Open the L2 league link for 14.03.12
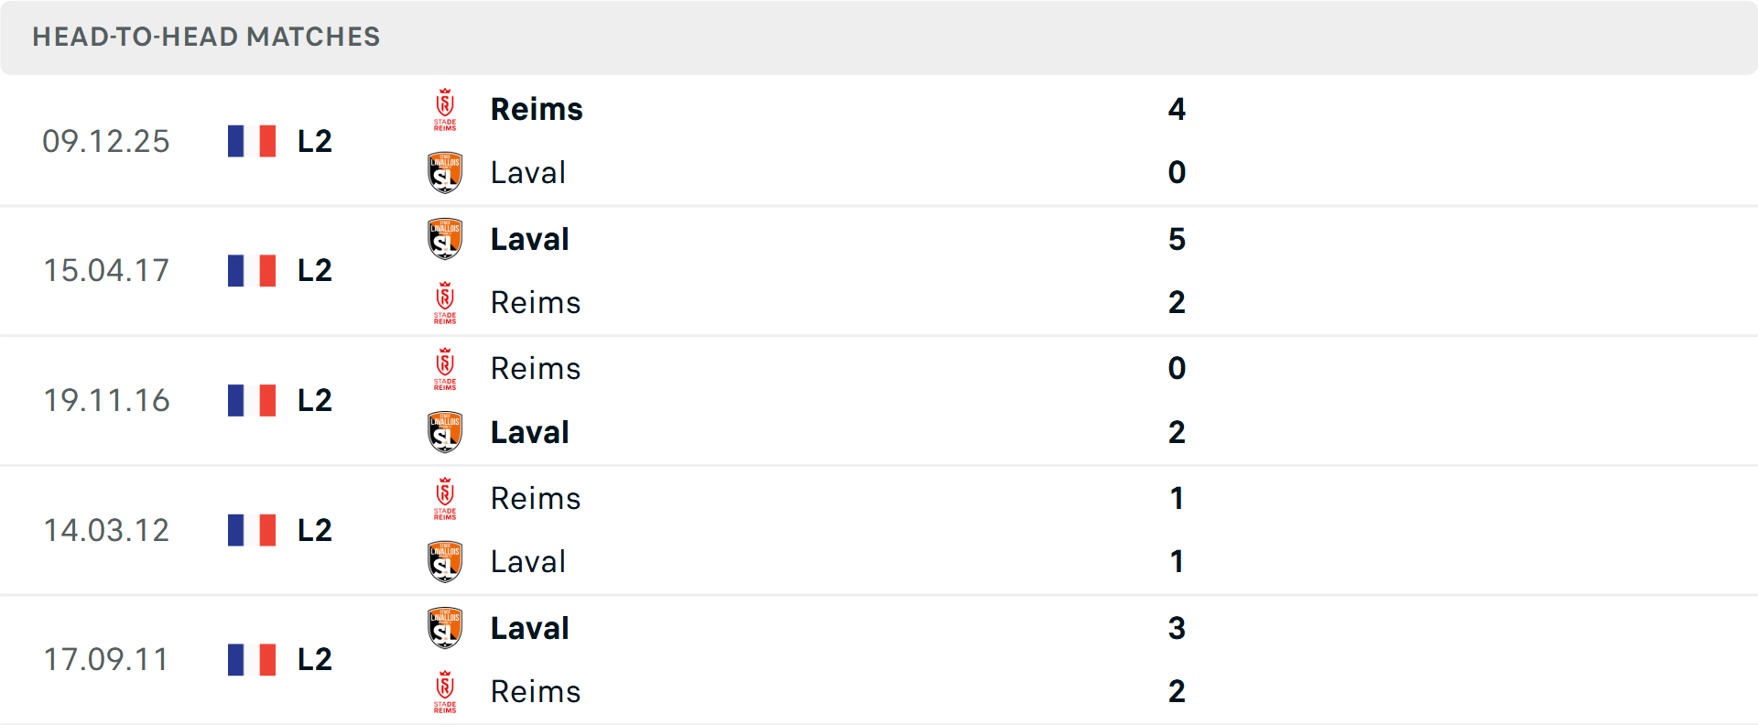 [314, 530]
